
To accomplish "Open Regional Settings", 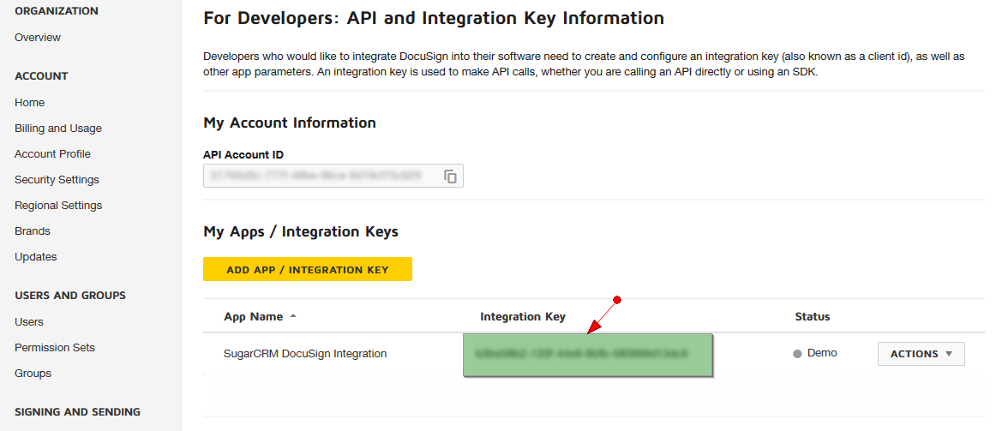I will pyautogui.click(x=58, y=206).
